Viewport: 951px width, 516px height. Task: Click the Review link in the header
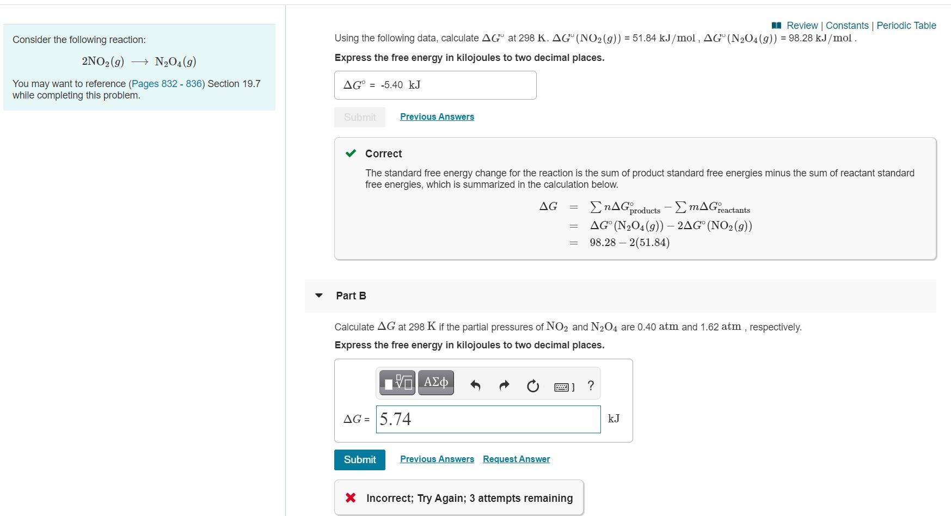[801, 25]
